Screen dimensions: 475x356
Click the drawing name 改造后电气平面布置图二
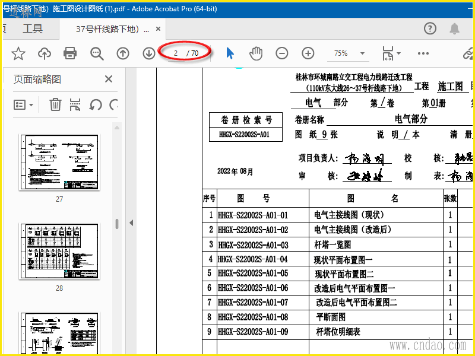tap(356, 302)
